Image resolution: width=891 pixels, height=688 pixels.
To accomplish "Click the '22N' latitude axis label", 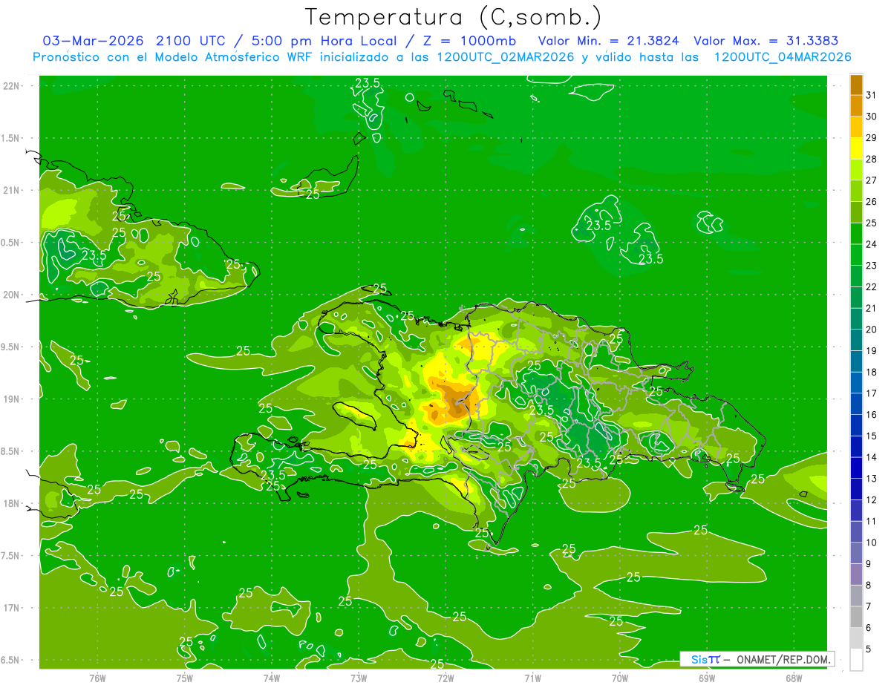I will click(12, 85).
